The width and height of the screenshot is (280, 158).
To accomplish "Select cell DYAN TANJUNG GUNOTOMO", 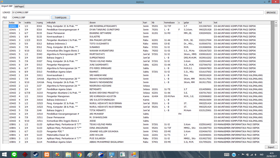I will tap(116, 30).
